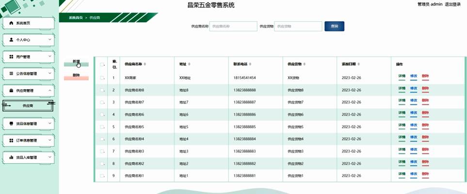Expand the 货品入库管理 menu chevron
Screen dimensions: 467x194
50,157
